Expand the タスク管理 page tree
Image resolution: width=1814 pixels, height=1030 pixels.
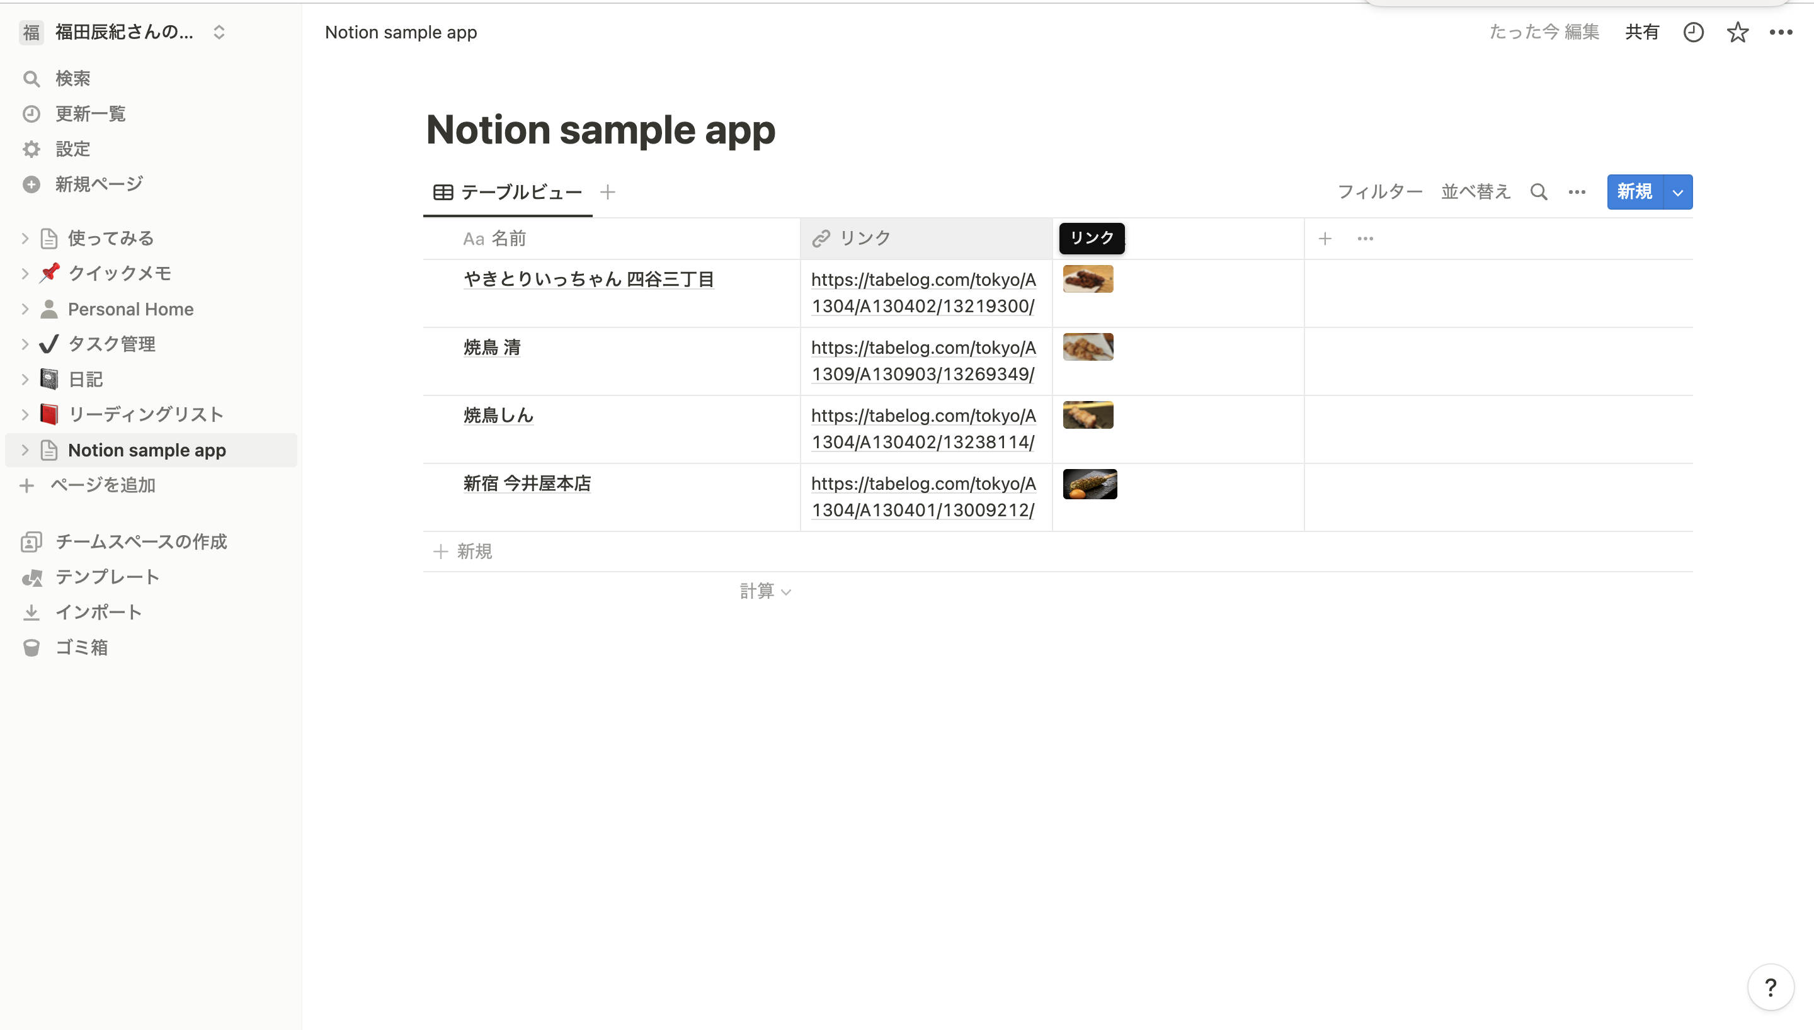[25, 344]
